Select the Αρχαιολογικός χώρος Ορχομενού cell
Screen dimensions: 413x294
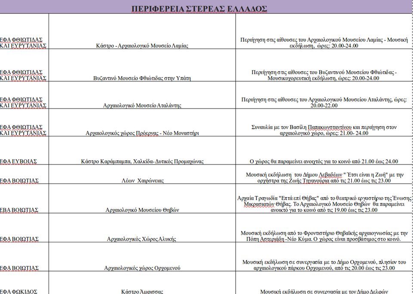(x=142, y=268)
